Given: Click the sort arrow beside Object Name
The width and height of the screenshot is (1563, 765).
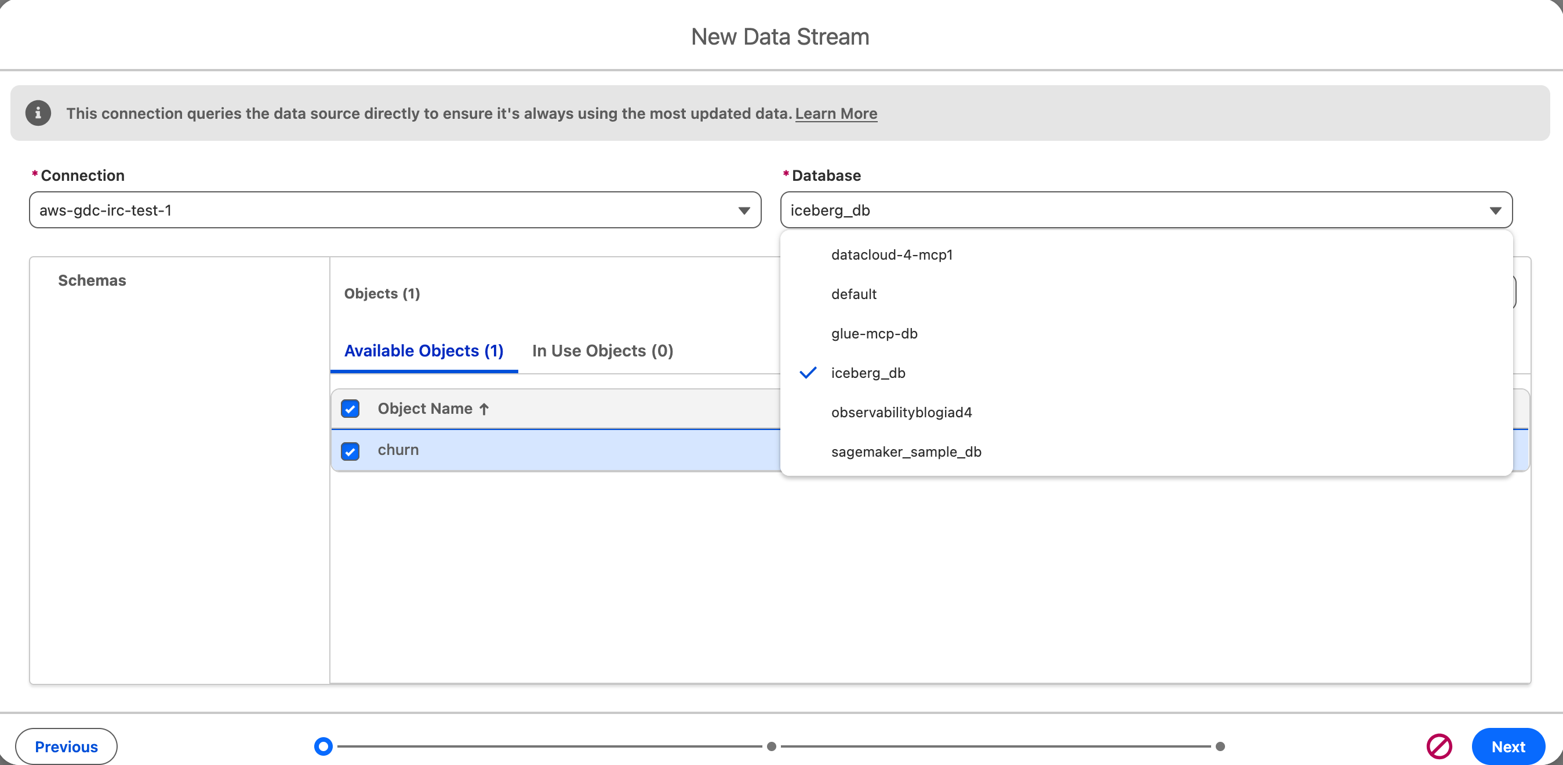Looking at the screenshot, I should click(x=484, y=409).
